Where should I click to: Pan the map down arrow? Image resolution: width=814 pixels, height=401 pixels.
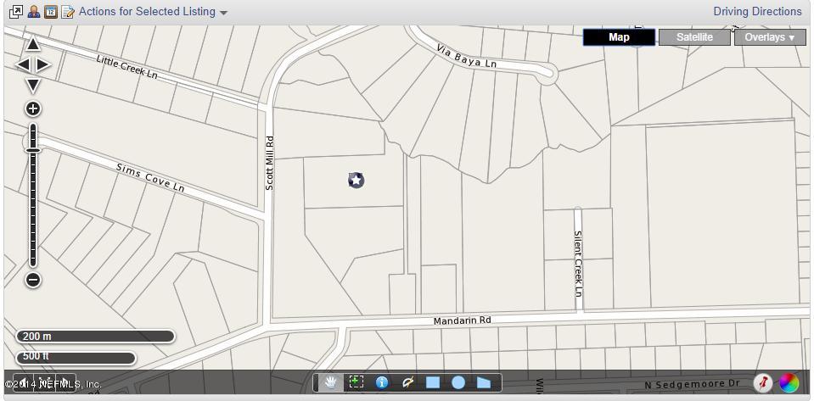[x=33, y=85]
